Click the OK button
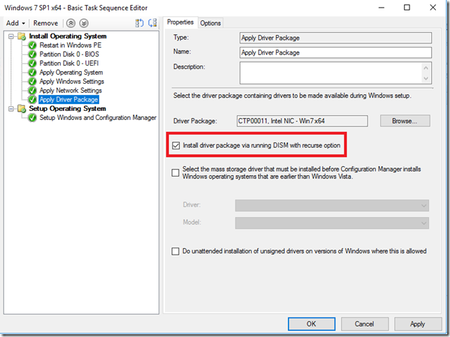Screen dimensions: 450x337 pyautogui.click(x=312, y=324)
